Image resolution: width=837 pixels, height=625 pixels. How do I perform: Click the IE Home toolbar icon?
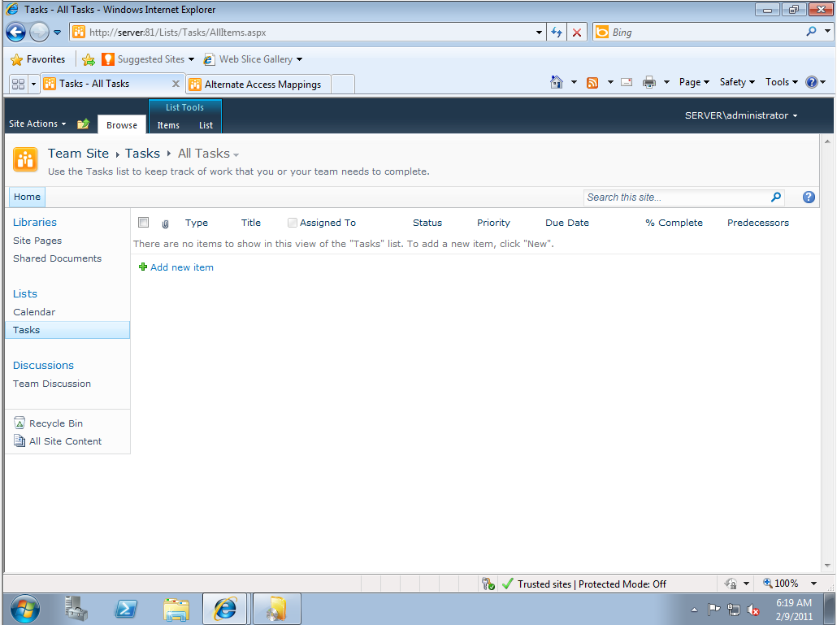pyautogui.click(x=557, y=82)
